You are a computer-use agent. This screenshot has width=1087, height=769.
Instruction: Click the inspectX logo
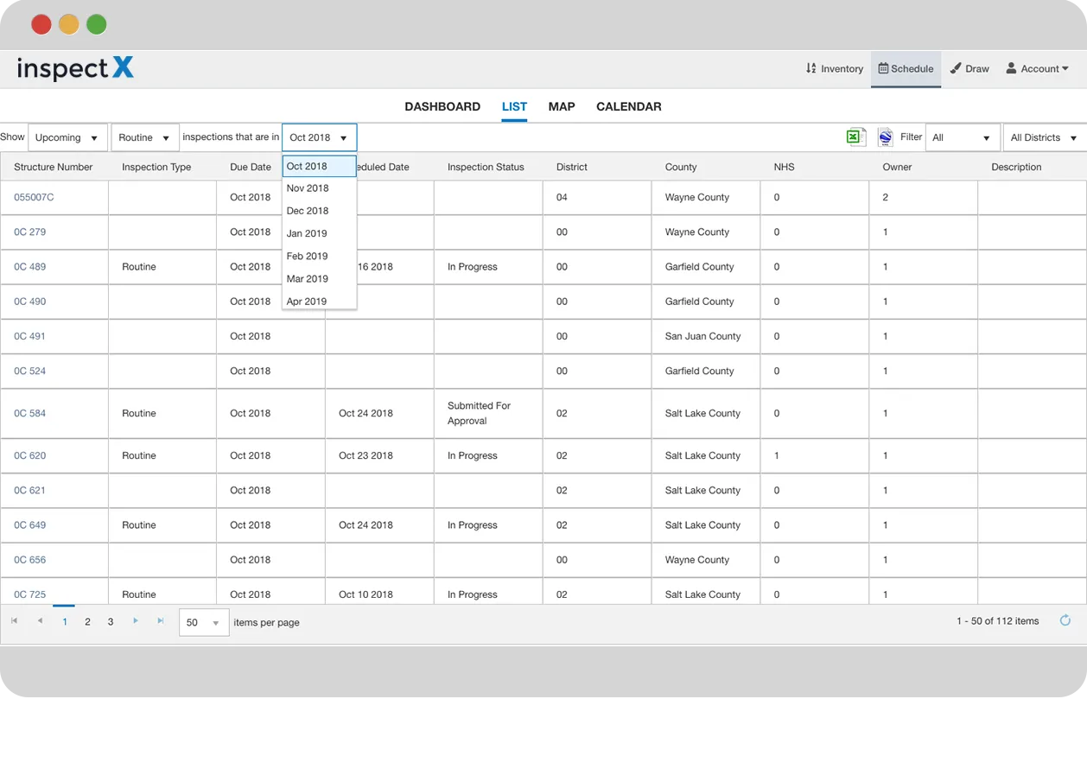click(x=75, y=68)
